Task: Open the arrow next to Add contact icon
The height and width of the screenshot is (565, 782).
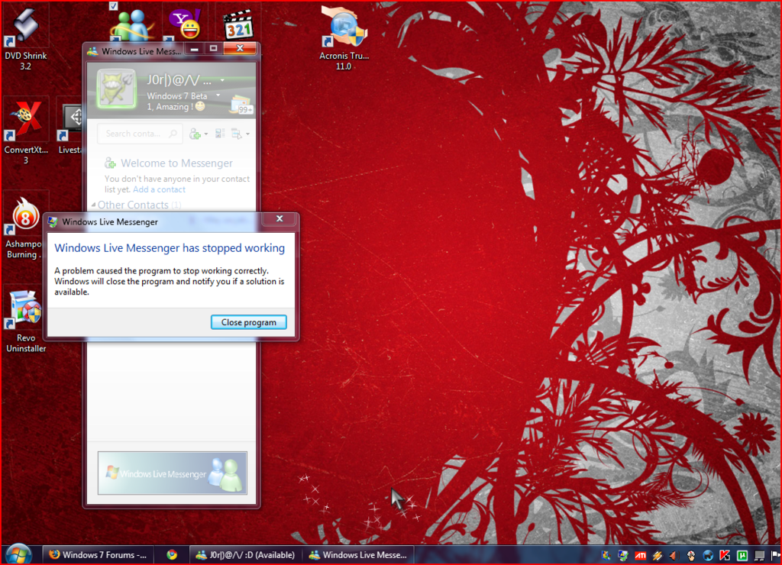Action: point(206,134)
